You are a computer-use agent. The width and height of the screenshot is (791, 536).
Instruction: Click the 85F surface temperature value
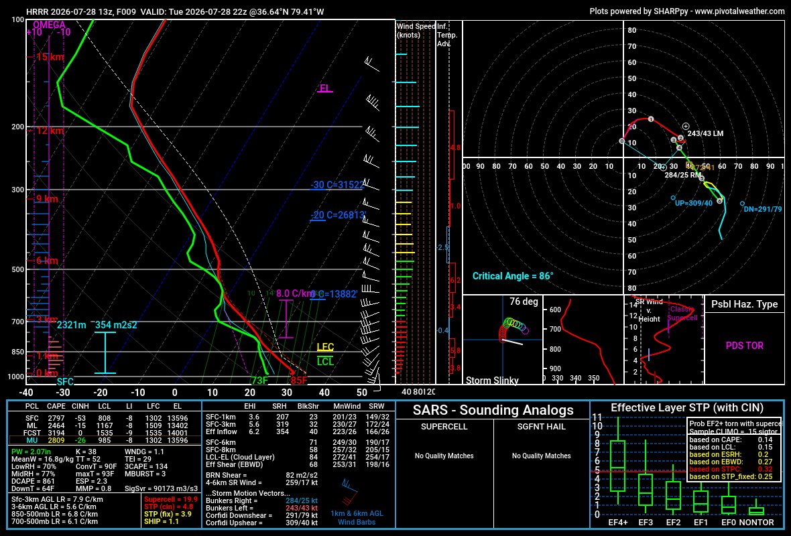pos(299,380)
